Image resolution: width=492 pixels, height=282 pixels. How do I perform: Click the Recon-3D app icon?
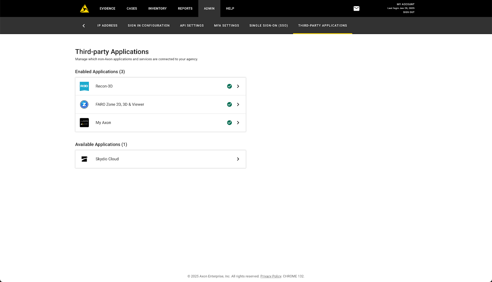click(x=84, y=86)
